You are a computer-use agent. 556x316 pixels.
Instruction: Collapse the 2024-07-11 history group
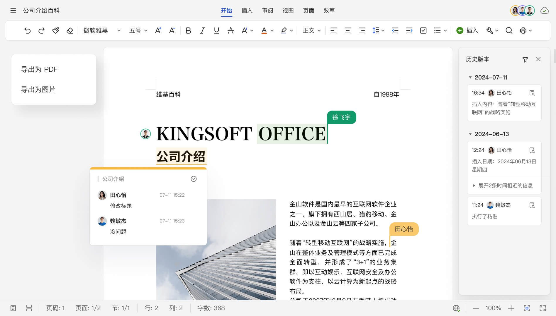point(471,77)
